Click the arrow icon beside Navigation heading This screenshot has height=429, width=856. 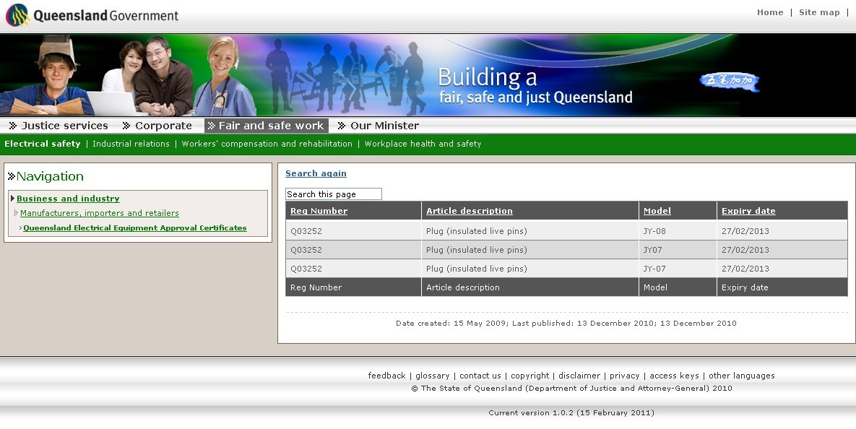pos(12,176)
